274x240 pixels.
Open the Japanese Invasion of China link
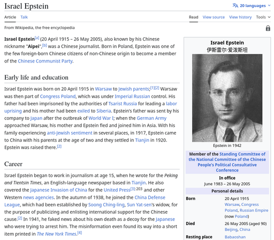coord(58,190)
